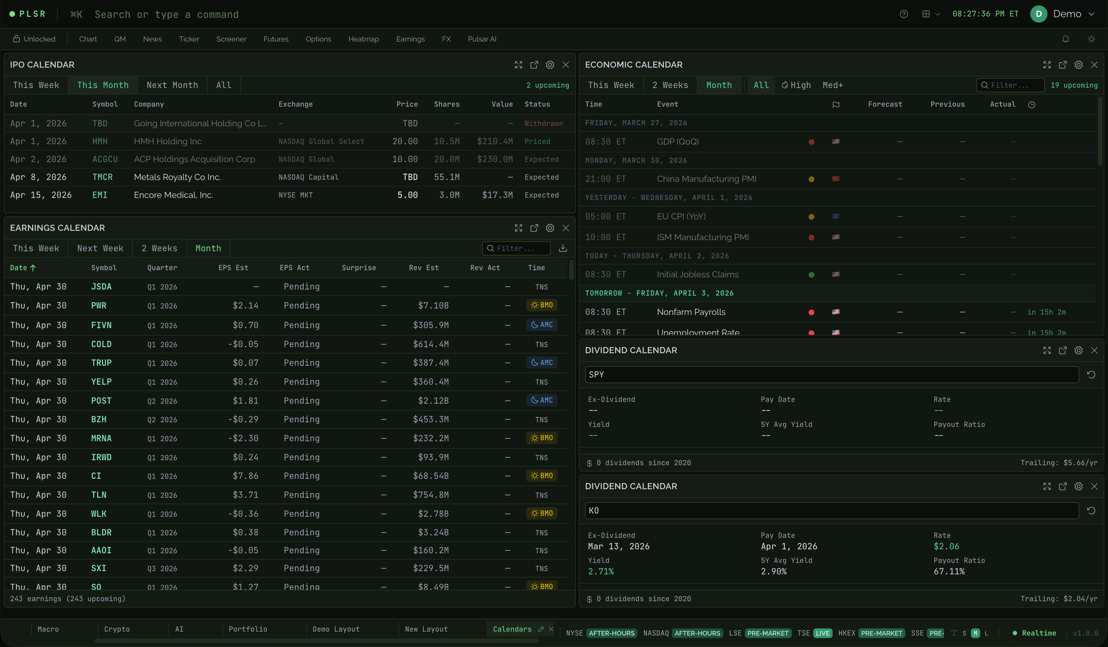Select Next Week in the Earnings Calendar
This screenshot has width=1108, height=647.
pos(100,248)
